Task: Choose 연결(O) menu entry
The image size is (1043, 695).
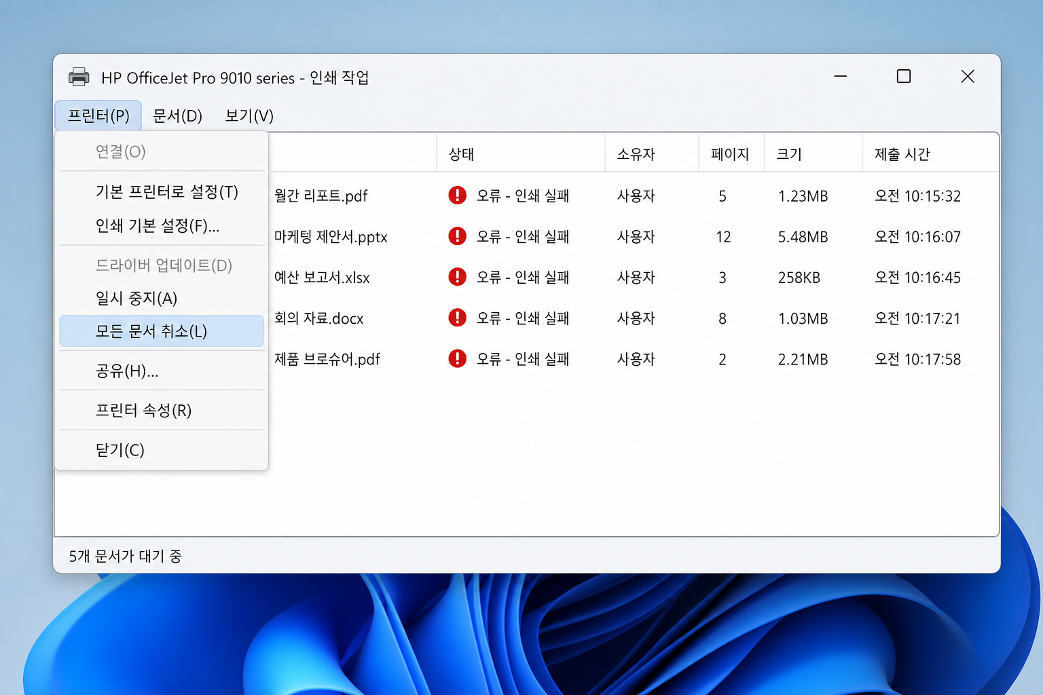Action: 162,151
